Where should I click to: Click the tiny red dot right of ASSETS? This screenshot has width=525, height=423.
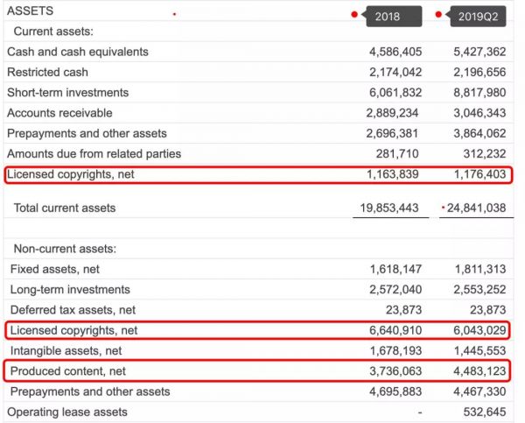click(174, 14)
